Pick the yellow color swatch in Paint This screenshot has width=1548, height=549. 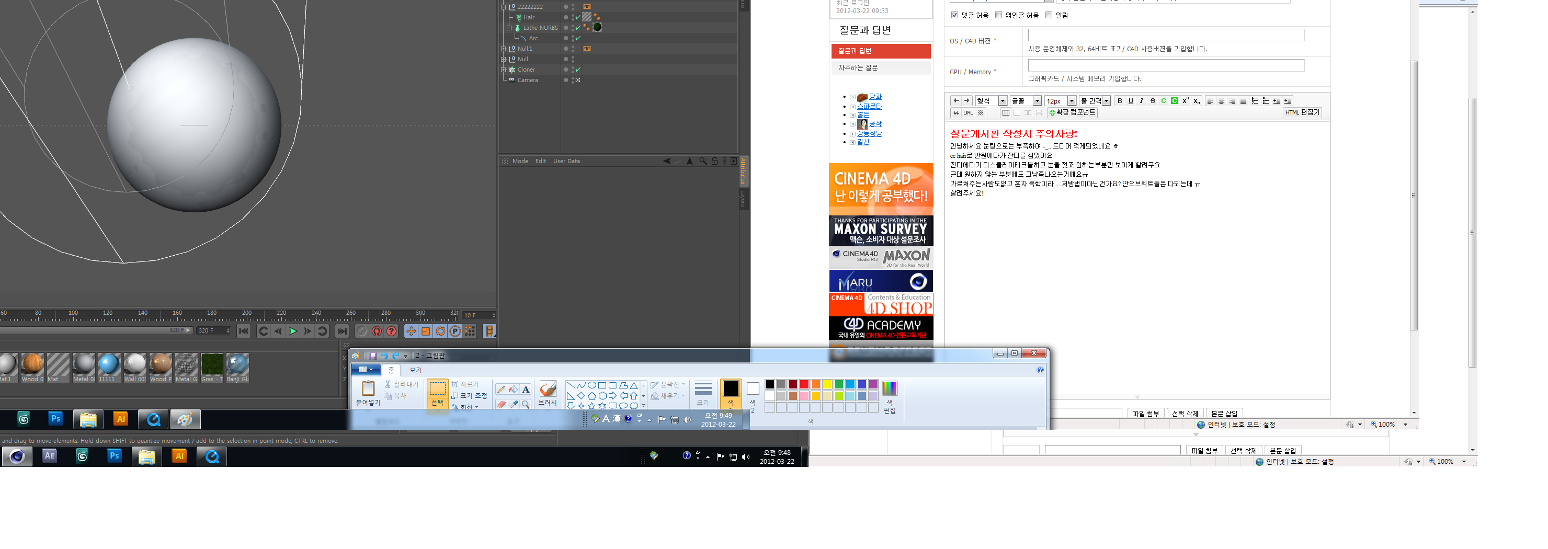point(827,384)
